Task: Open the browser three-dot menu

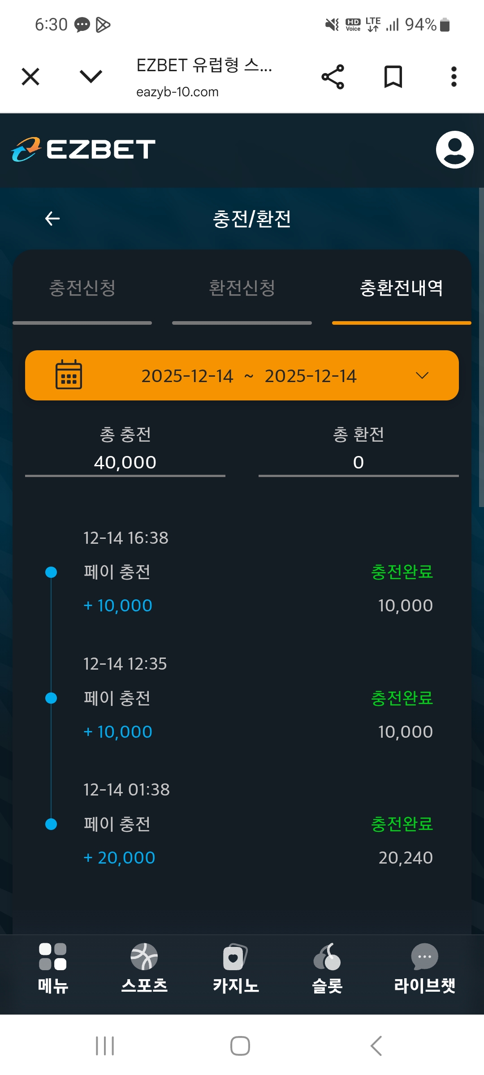Action: (454, 77)
